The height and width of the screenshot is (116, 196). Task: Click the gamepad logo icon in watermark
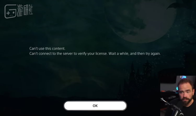10,12
